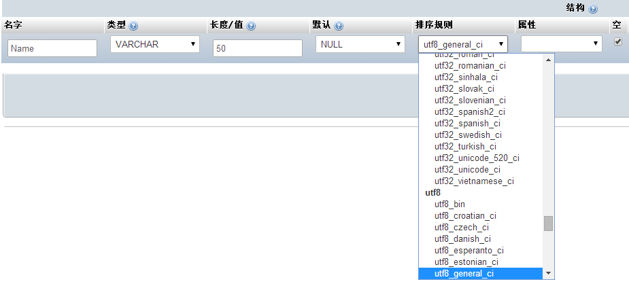Image resolution: width=629 pixels, height=286 pixels.
Task: Select utf32_turkish_ci option
Action: pos(481,147)
